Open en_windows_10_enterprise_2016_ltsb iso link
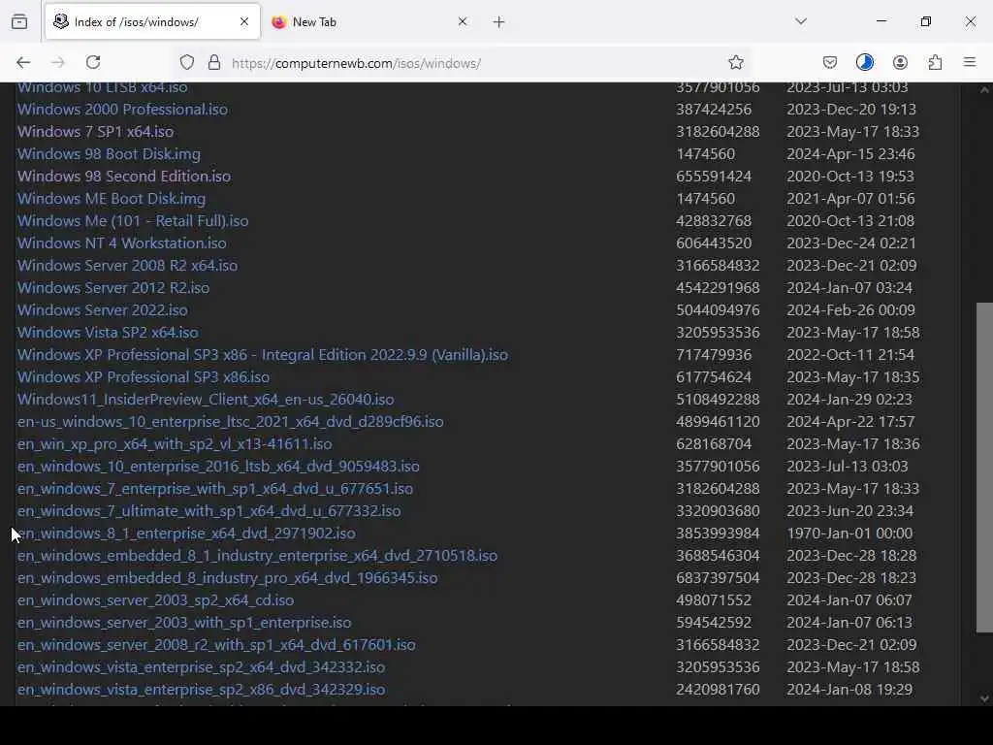The image size is (993, 745). click(x=218, y=467)
